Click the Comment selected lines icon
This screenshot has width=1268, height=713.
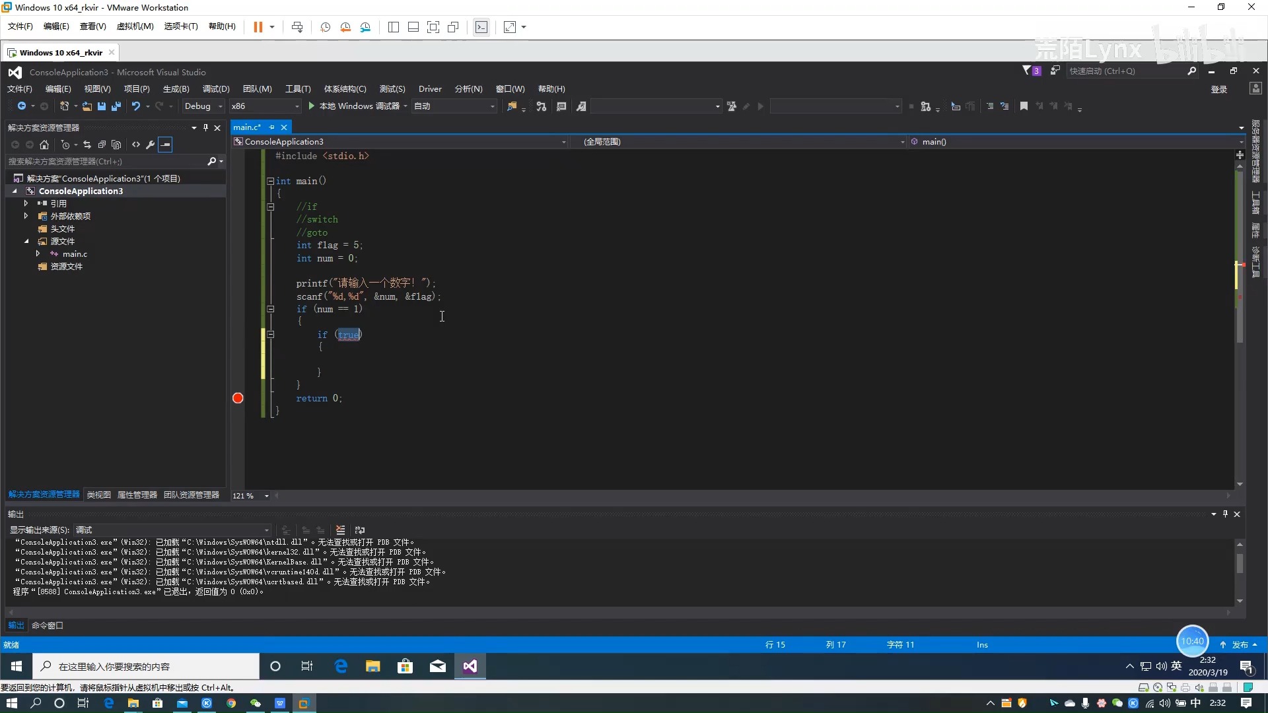click(989, 106)
